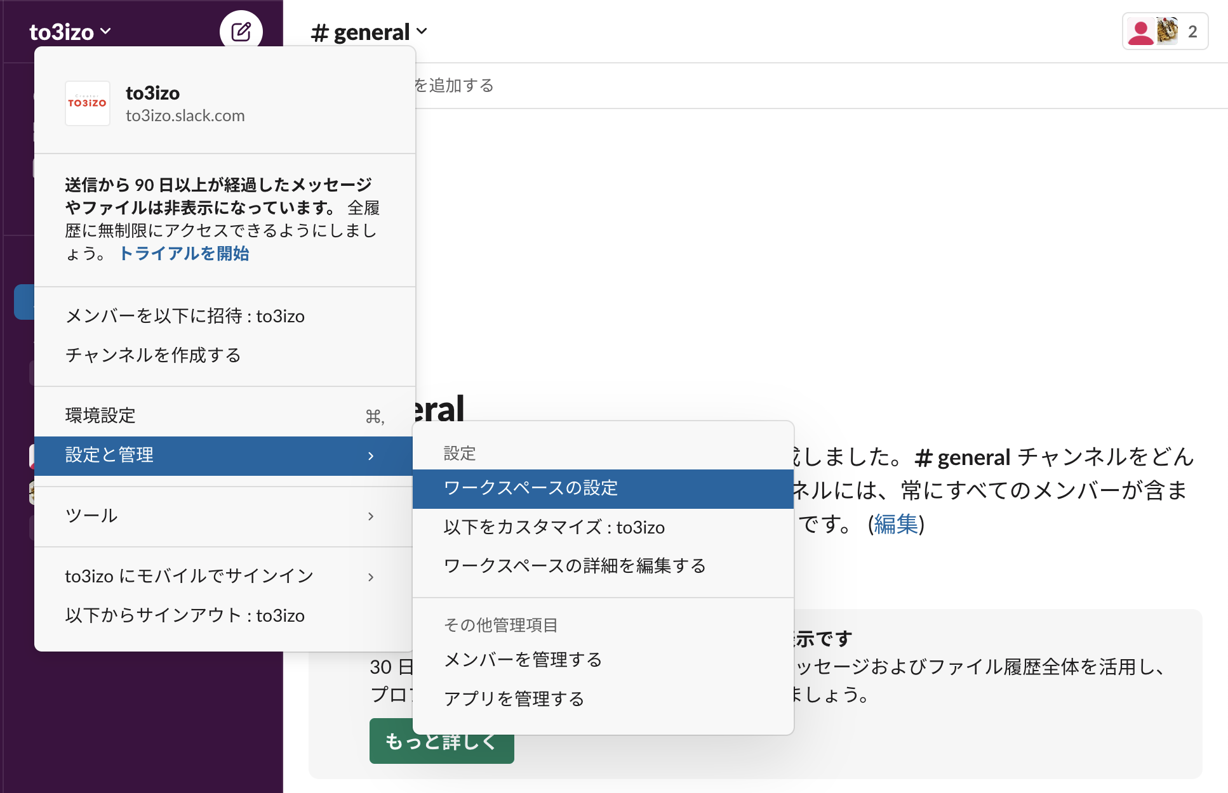Expand the ツール submenu arrow
Image resolution: width=1228 pixels, height=793 pixels.
coord(372,516)
